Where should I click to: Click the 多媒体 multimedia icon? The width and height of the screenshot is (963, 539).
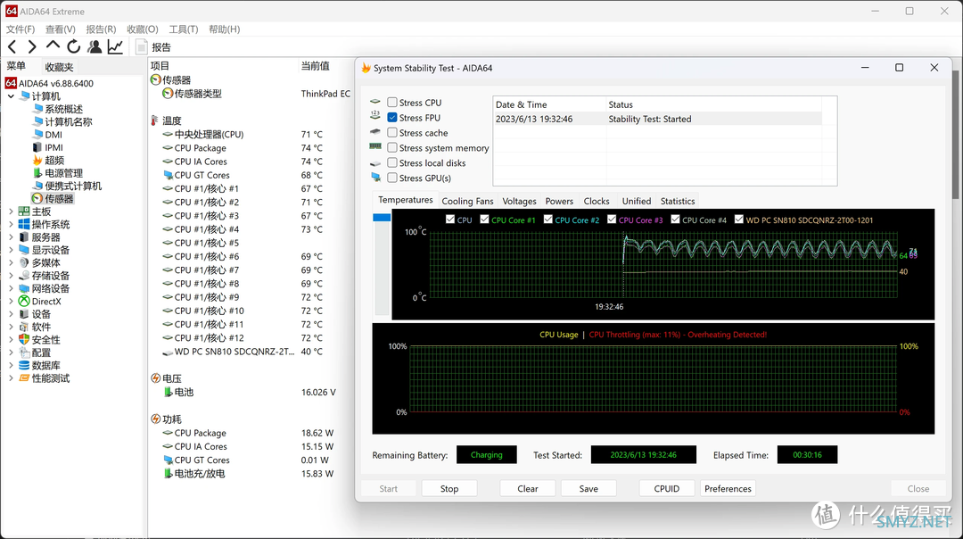[24, 262]
